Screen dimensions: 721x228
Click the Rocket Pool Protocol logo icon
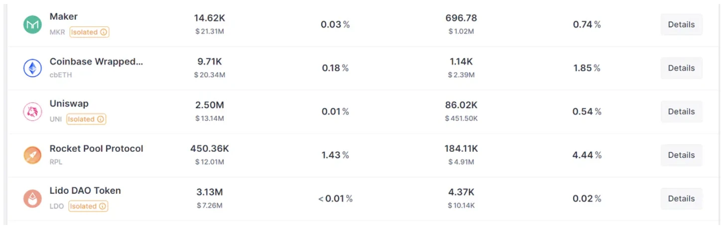[x=32, y=155]
